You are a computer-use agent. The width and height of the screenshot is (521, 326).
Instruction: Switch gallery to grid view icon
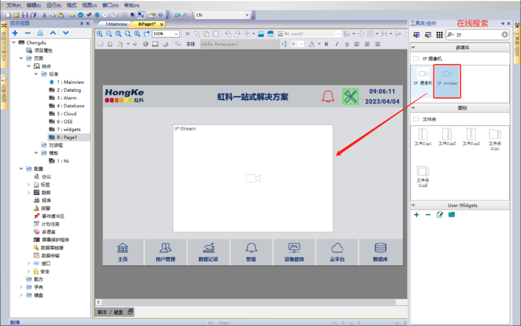(x=439, y=35)
